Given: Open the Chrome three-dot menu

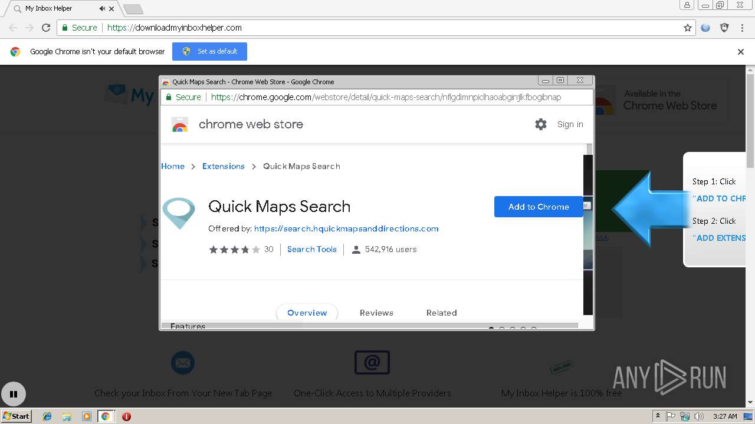Looking at the screenshot, I should click(742, 28).
